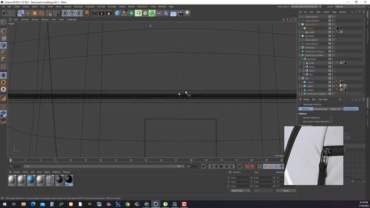The width and height of the screenshot is (370, 208).
Task: Expand the Null.2 object
Action: pos(304,67)
